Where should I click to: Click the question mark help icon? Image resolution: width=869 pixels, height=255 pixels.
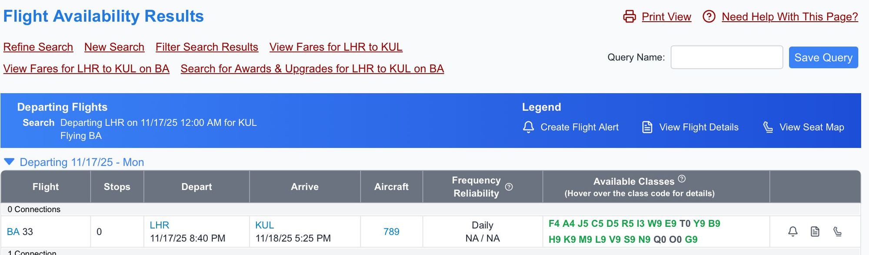[709, 16]
